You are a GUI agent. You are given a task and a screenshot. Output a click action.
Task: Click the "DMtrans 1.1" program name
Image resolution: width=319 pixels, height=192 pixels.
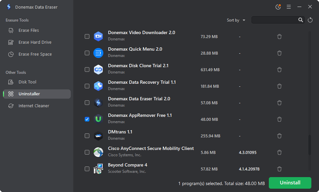(x=120, y=132)
